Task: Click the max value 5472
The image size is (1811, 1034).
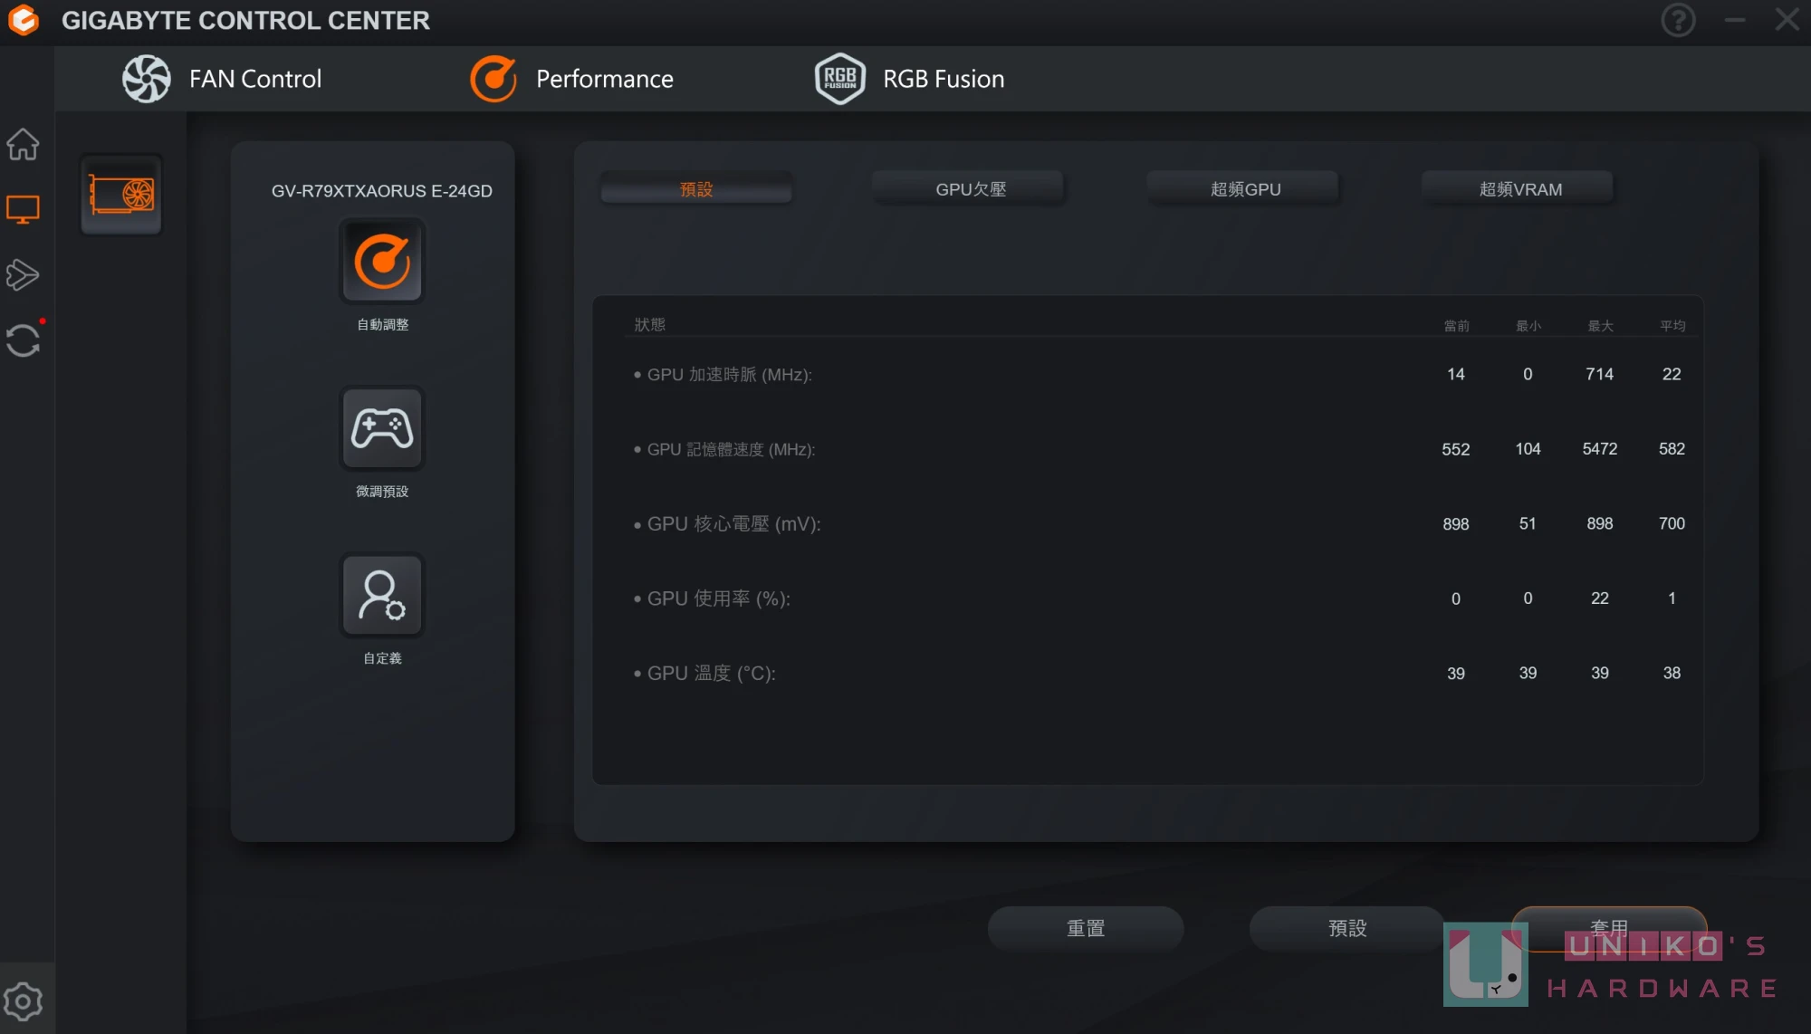Action: tap(1600, 449)
